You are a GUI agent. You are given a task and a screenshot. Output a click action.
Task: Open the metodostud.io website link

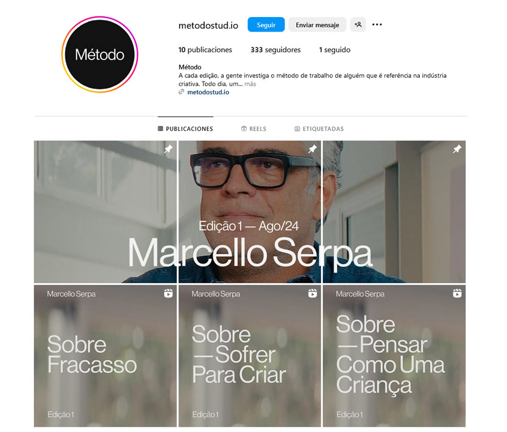pos(208,92)
